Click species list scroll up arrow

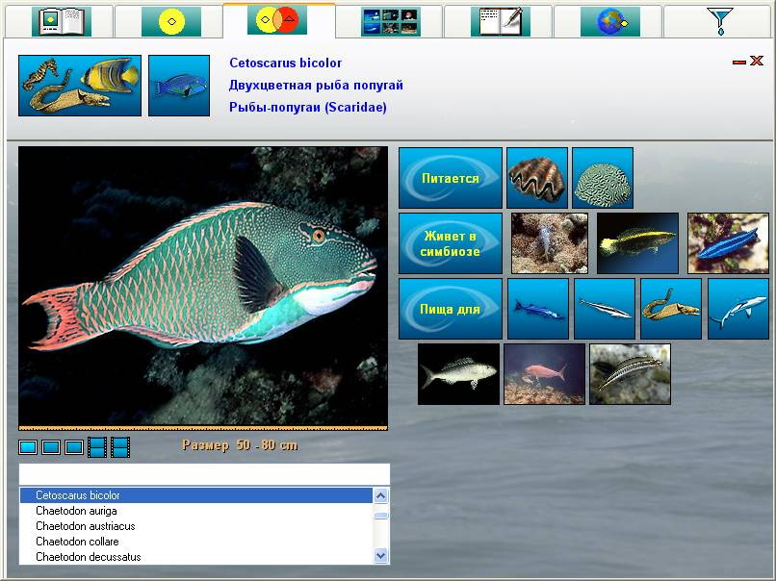tap(380, 495)
